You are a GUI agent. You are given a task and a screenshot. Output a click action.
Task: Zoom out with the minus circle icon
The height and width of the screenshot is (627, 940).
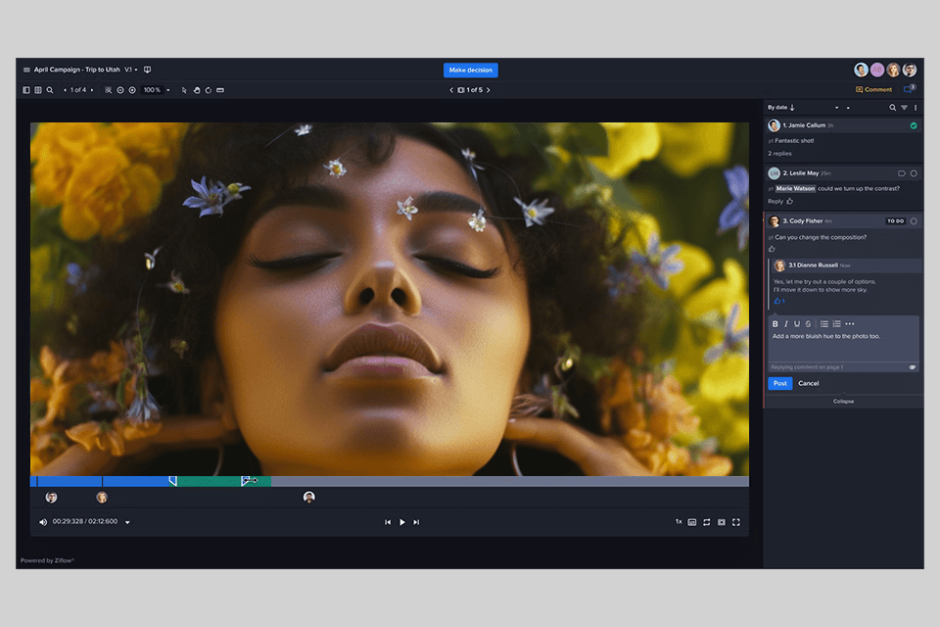click(120, 90)
